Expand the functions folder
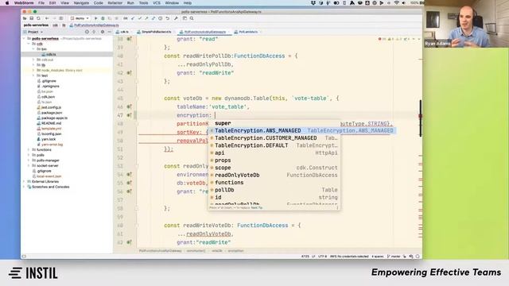 click(29, 150)
